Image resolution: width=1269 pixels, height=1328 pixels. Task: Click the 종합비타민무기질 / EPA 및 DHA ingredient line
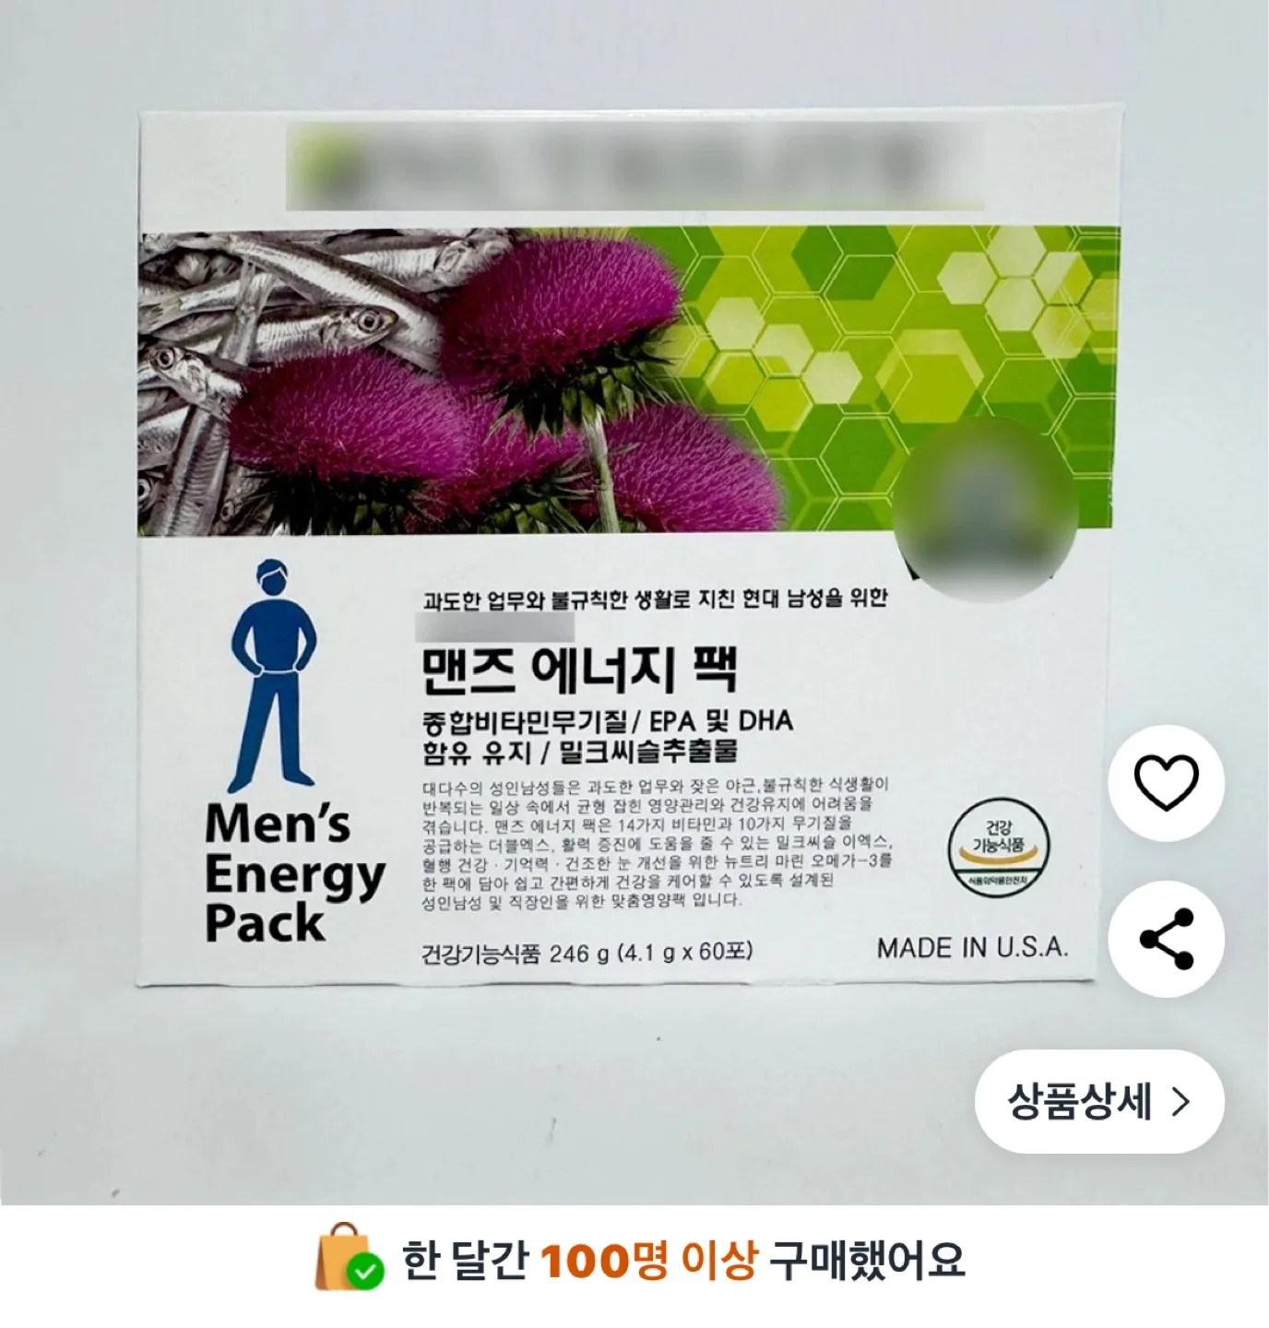(607, 721)
